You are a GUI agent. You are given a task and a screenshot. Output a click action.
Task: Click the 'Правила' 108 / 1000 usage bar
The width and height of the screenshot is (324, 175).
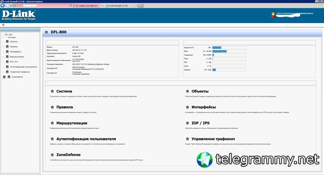pyautogui.click(x=229, y=70)
